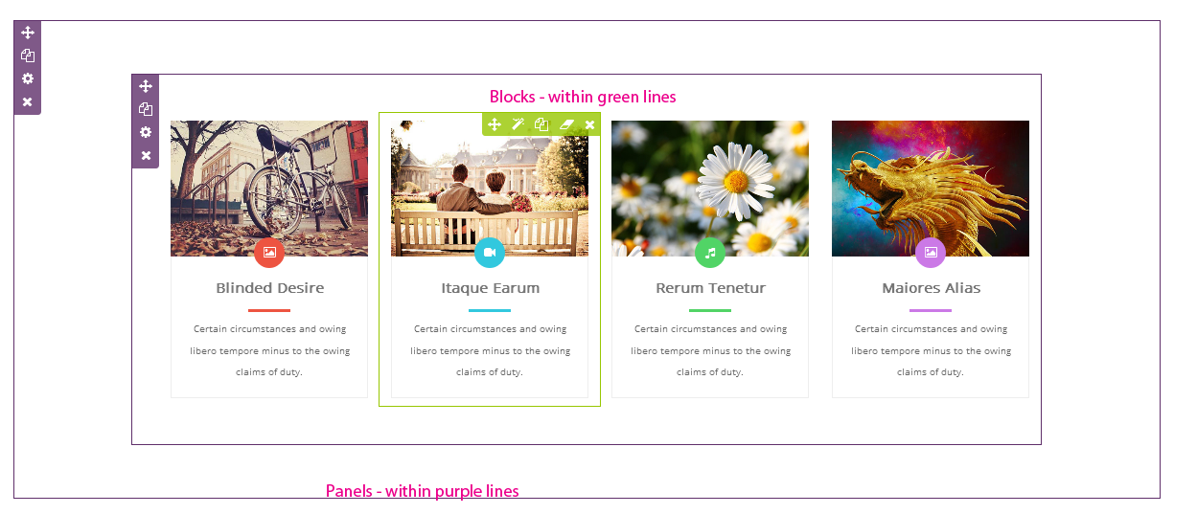This screenshot has width=1197, height=514.
Task: Click move icon on inner purple panel
Action: (146, 86)
